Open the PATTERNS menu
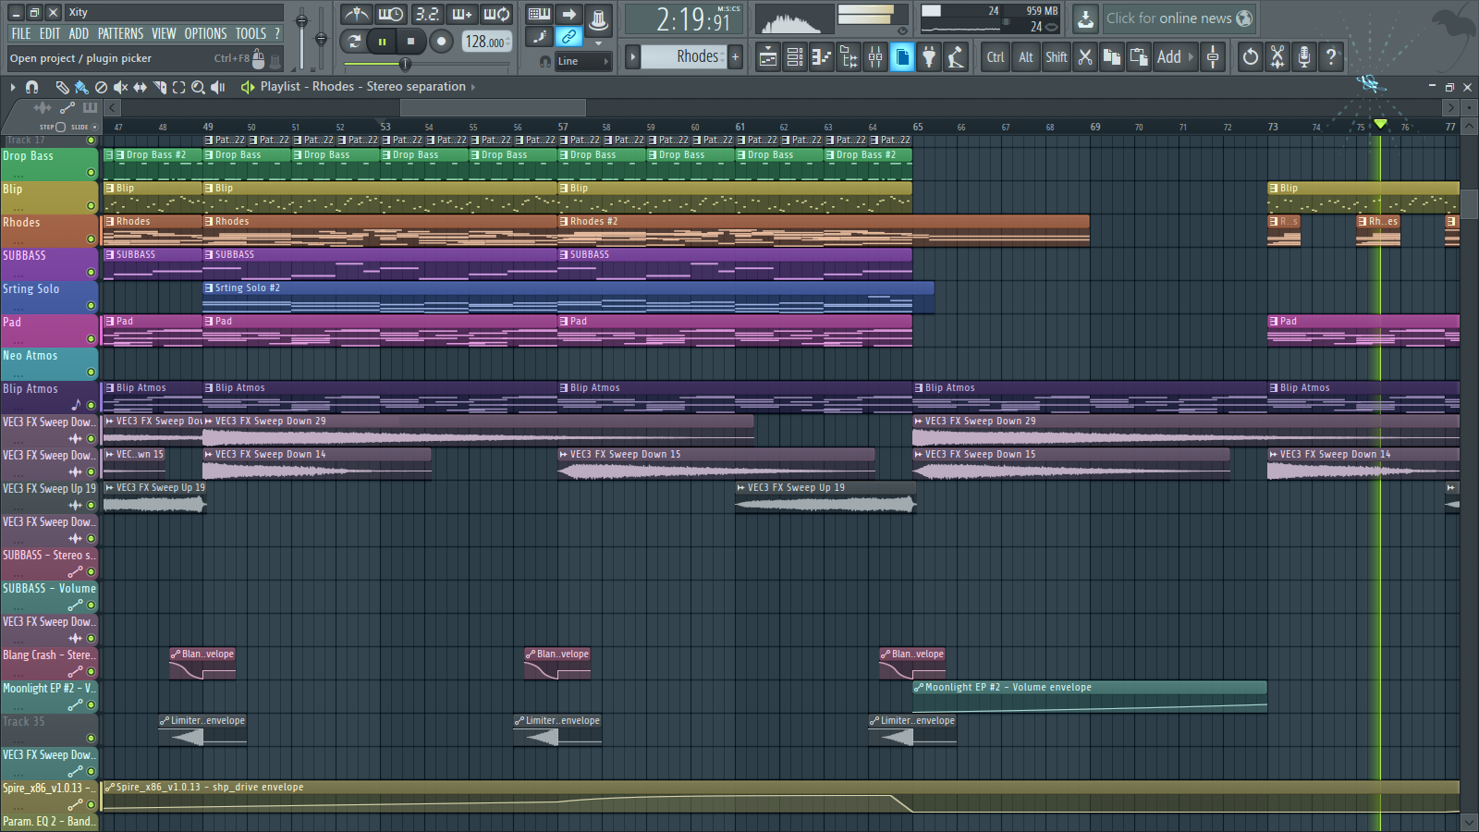1479x832 pixels. pos(121,33)
